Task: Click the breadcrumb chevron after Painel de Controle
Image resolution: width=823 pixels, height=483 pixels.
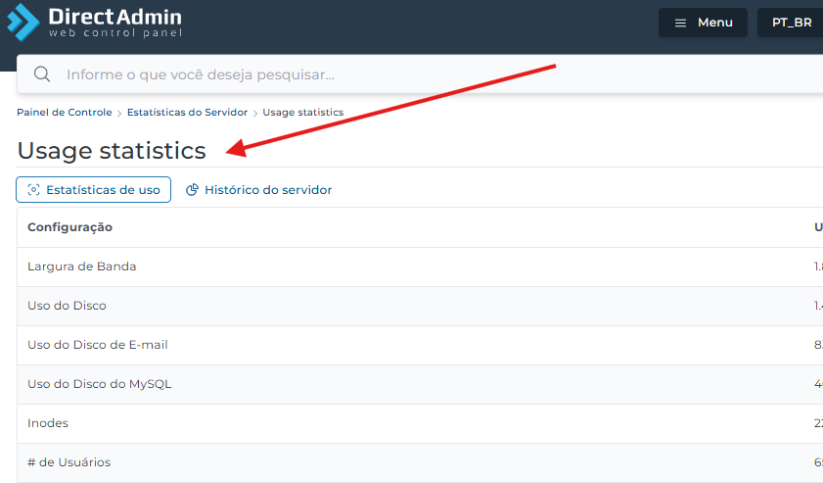Action: [x=119, y=113]
